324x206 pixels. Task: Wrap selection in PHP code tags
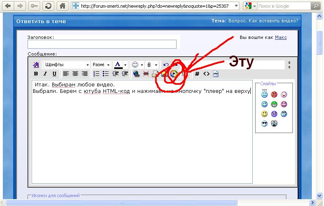click(x=215, y=74)
